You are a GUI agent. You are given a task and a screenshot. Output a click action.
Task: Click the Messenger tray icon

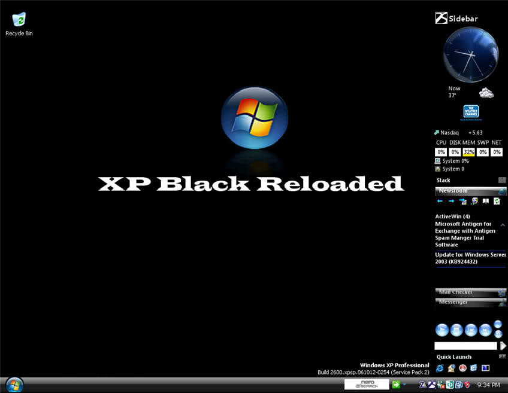(x=441, y=385)
